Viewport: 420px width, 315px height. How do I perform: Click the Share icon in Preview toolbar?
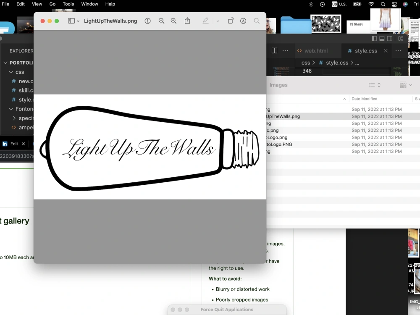pos(187,21)
